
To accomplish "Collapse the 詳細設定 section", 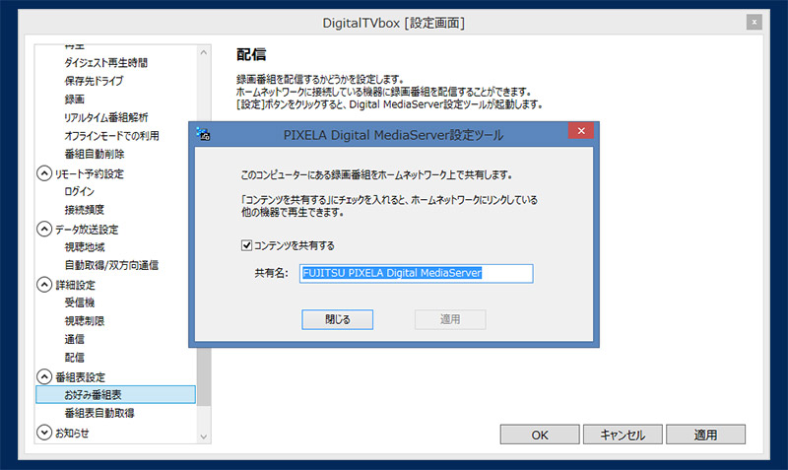I will (44, 284).
